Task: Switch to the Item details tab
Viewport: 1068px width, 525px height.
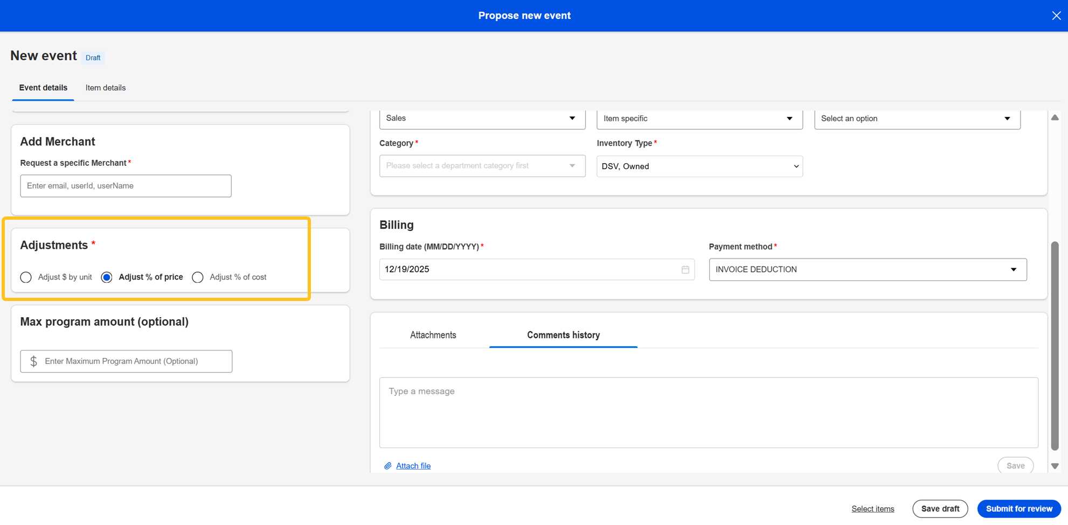Action: point(106,88)
